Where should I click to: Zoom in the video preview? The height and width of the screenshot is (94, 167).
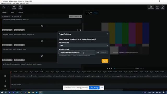[91, 13]
